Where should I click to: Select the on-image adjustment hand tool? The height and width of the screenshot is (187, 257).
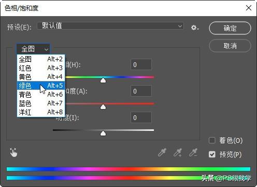13,152
